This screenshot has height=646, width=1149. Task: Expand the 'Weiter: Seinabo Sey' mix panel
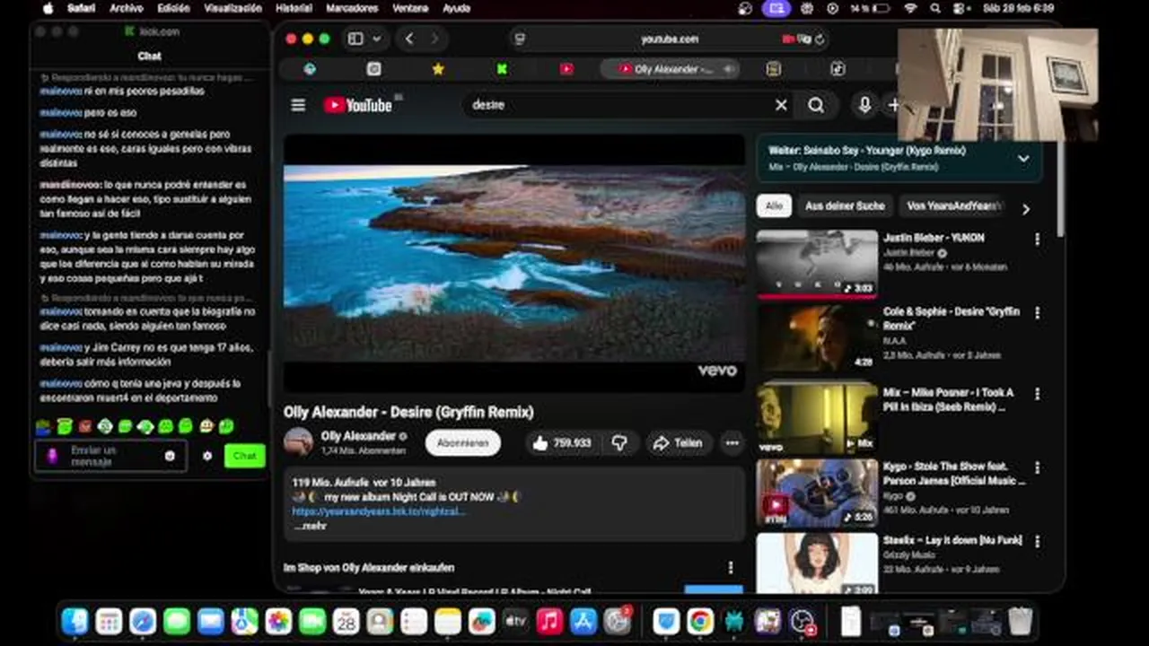pos(1023,159)
